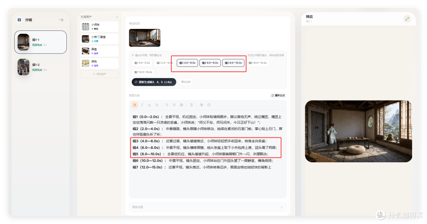Insert a quote block in the editor
This screenshot has width=427, height=224.
(181, 105)
